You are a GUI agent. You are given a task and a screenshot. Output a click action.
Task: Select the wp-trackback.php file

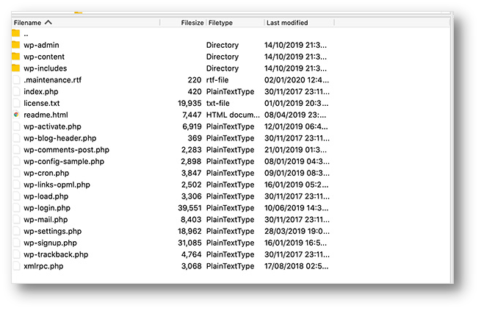(56, 254)
